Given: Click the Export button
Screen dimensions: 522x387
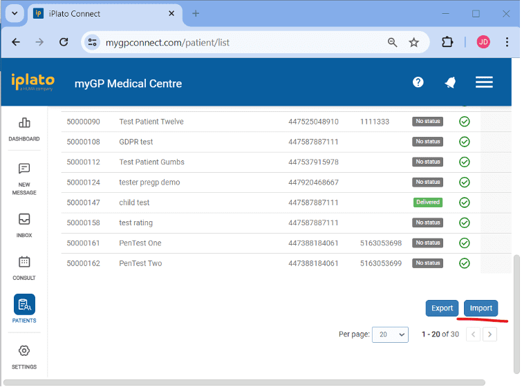Looking at the screenshot, I should [x=442, y=308].
